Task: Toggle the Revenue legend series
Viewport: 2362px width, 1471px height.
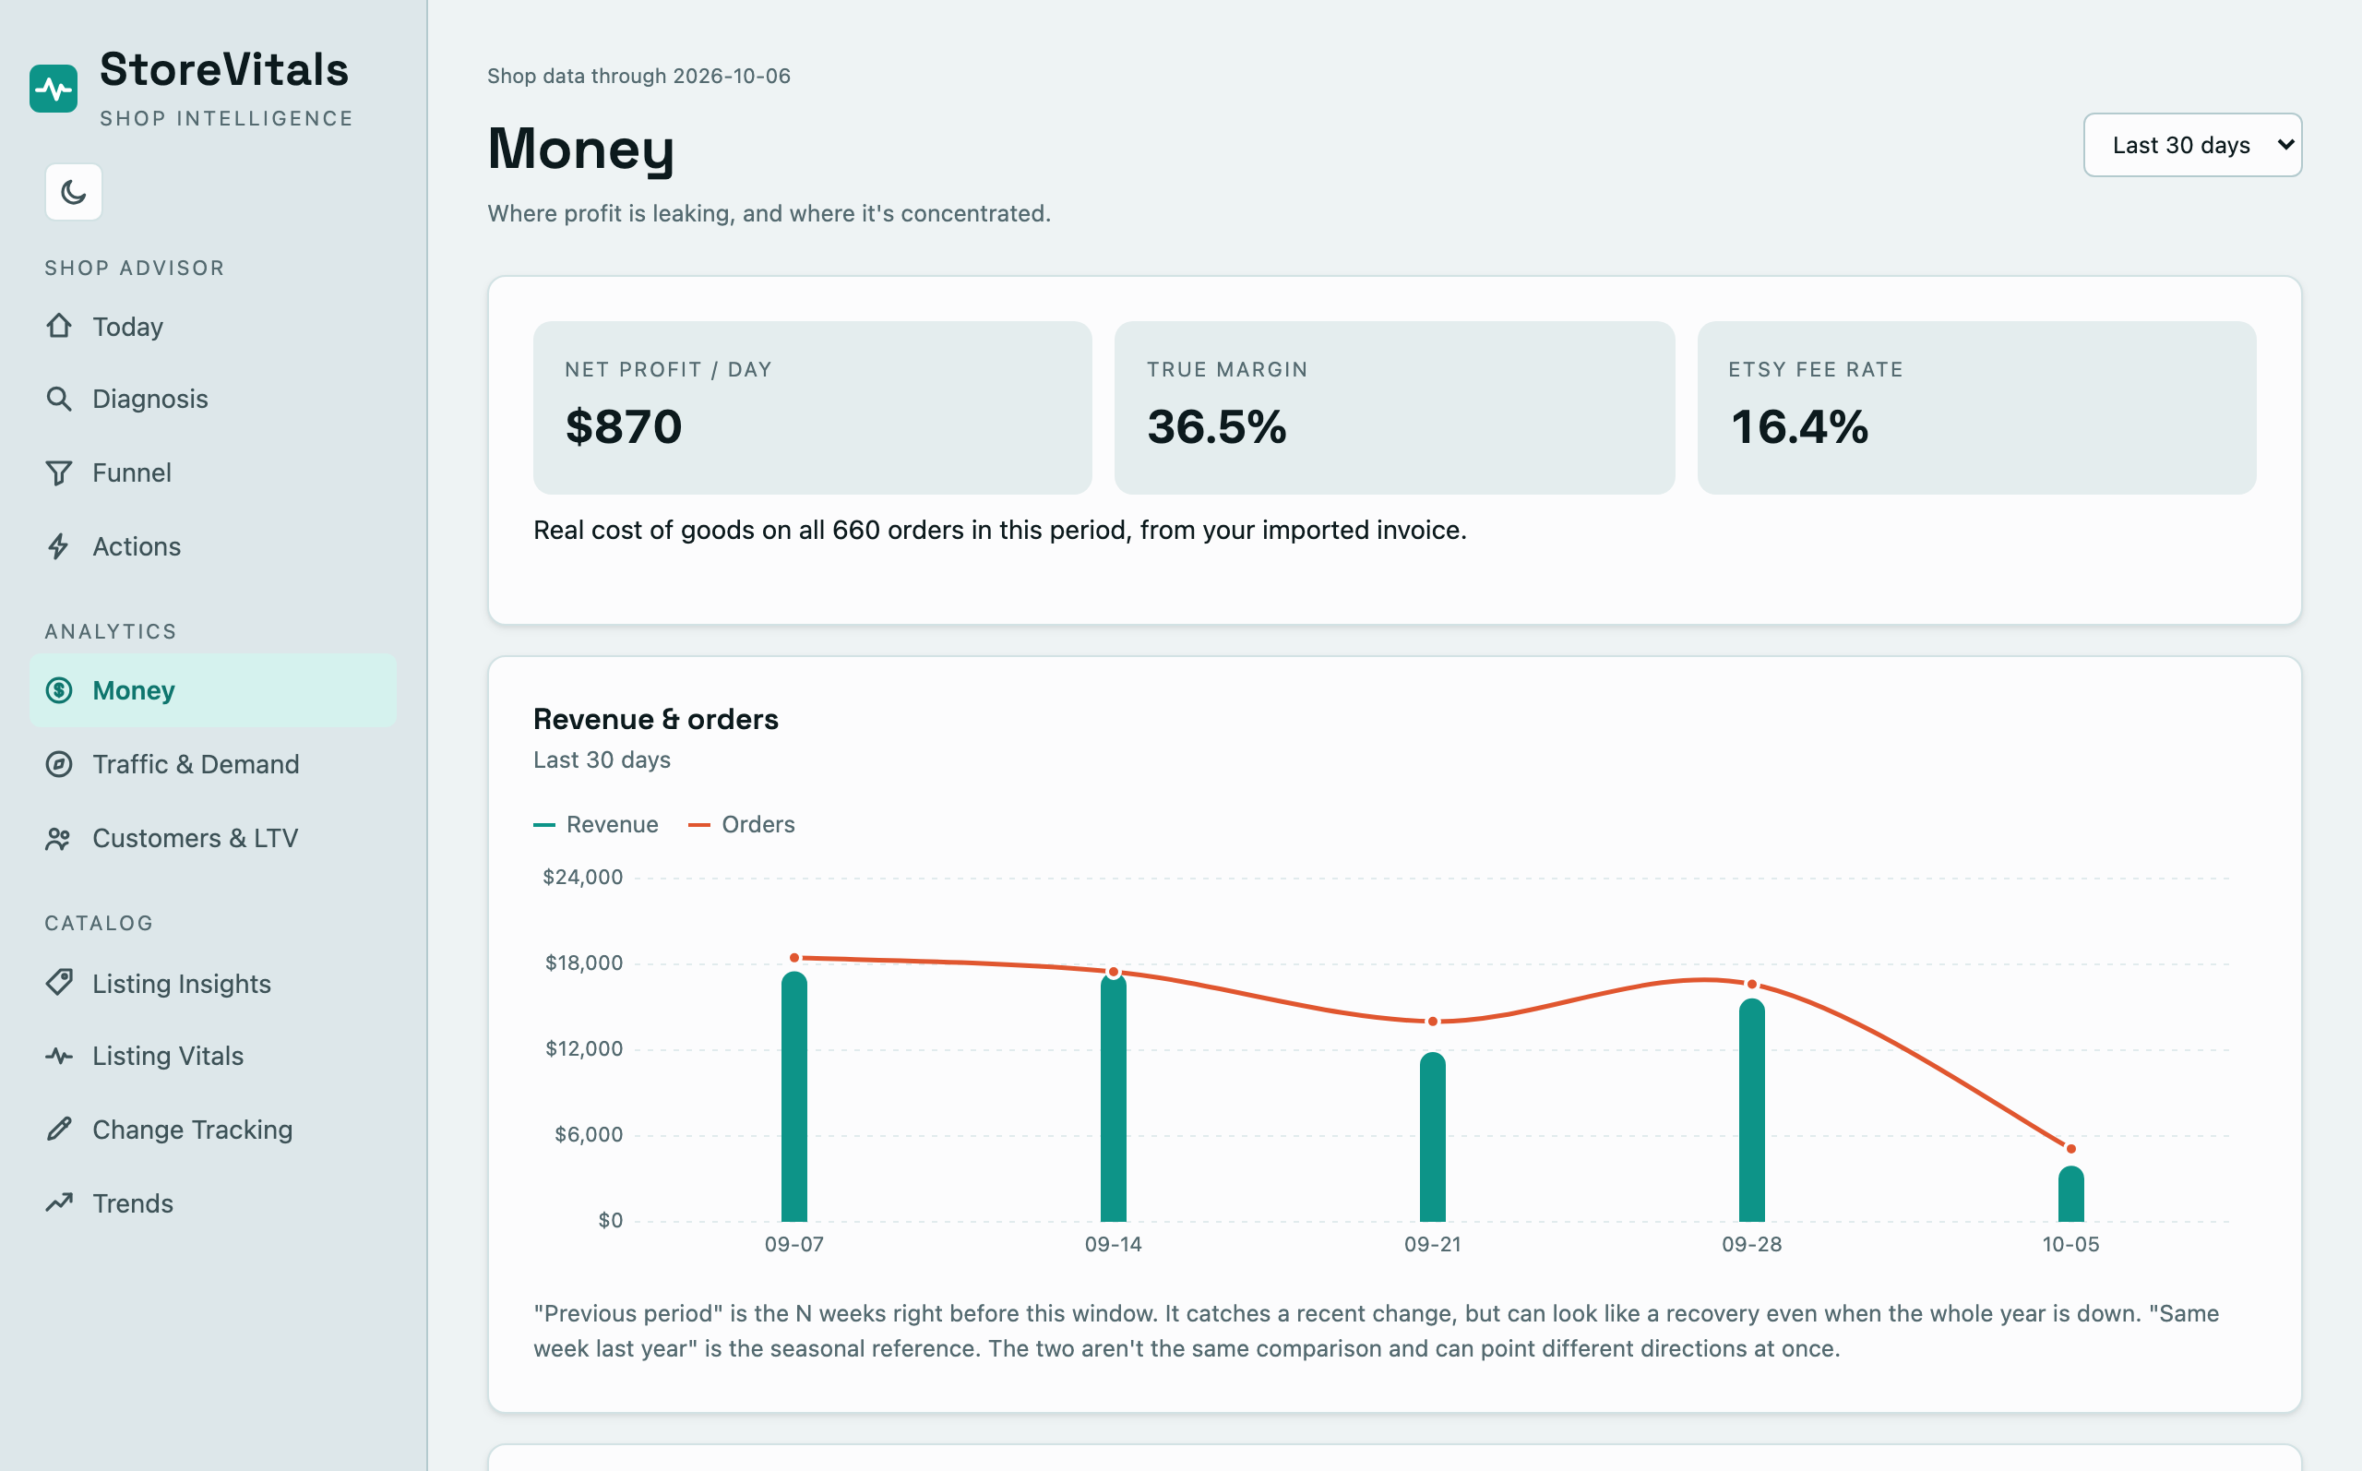Action: click(596, 824)
